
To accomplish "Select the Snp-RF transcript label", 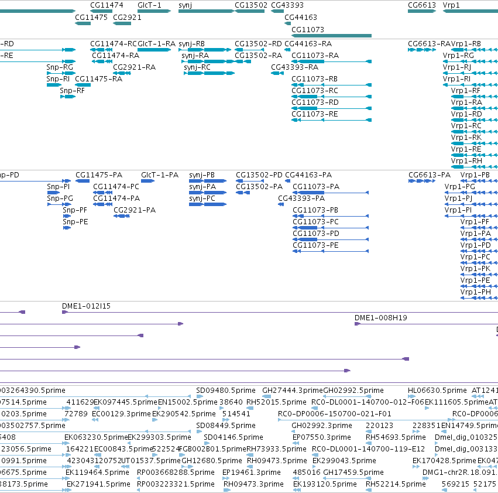I will coord(72,91).
